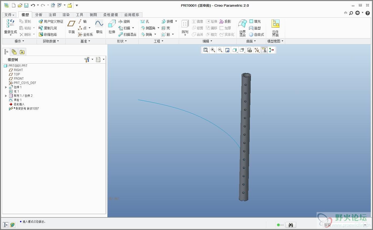Open the folder browser tab in navigator
Screen dimensions: 373x230
[14, 52]
